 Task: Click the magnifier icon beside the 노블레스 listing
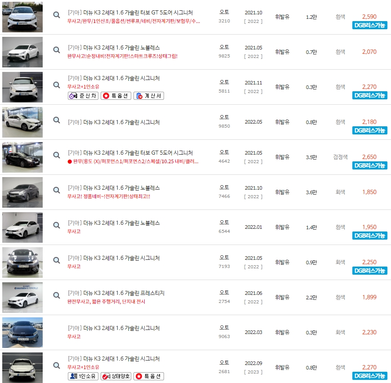(56, 50)
